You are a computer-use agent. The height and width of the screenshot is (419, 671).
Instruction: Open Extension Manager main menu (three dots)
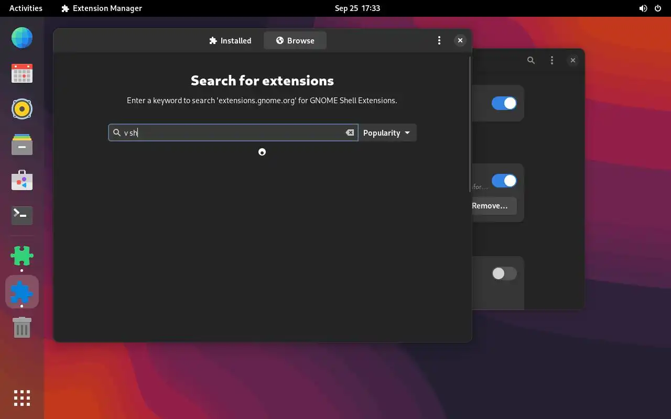click(x=439, y=40)
